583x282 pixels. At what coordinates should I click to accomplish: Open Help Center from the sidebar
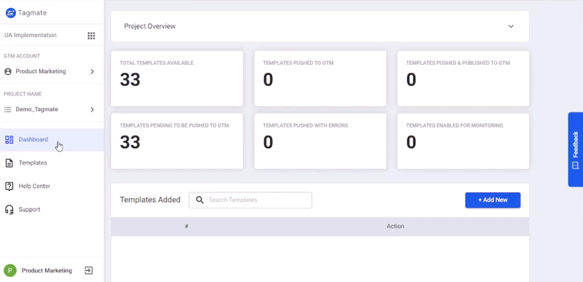tap(52, 186)
